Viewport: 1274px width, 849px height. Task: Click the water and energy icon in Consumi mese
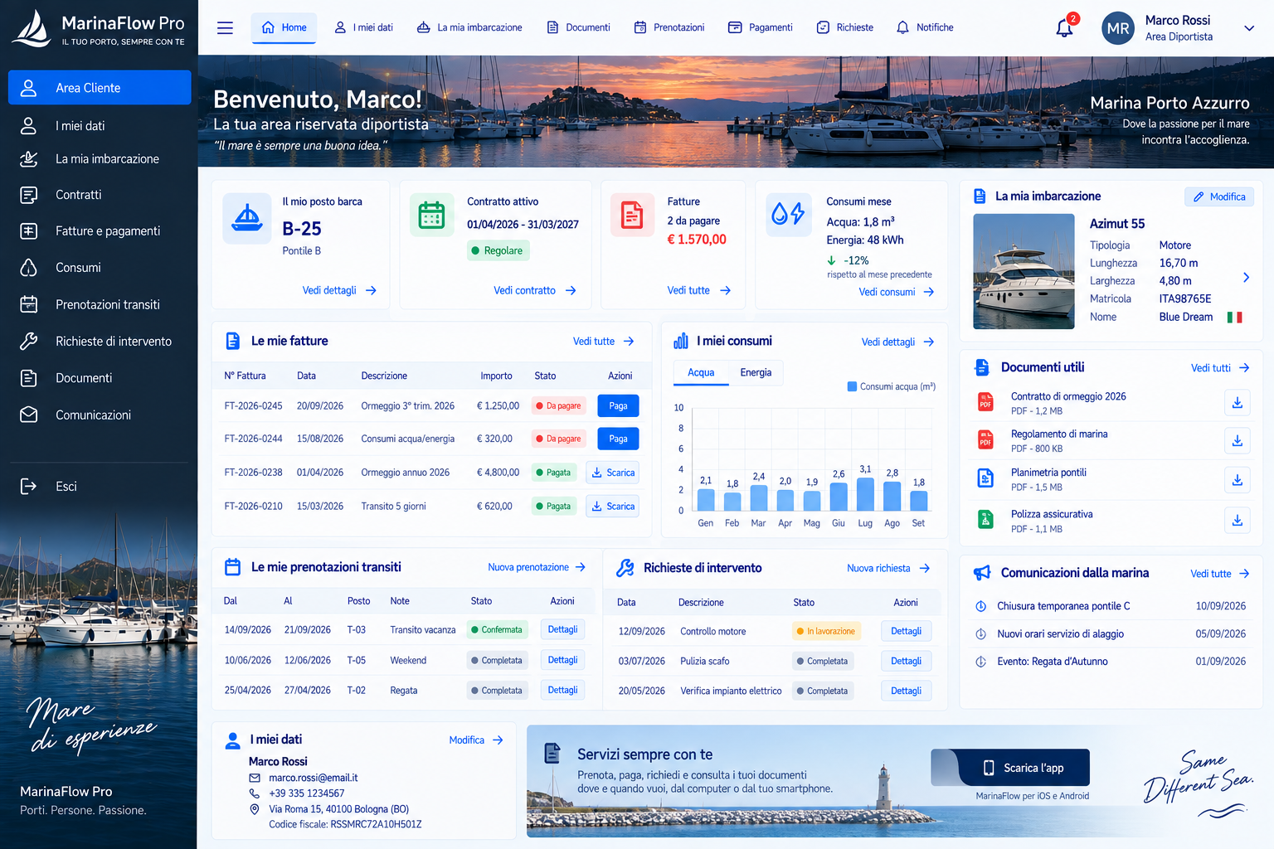[x=789, y=214]
